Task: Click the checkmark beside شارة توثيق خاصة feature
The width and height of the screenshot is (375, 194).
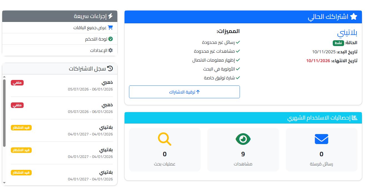Action: tap(238, 78)
